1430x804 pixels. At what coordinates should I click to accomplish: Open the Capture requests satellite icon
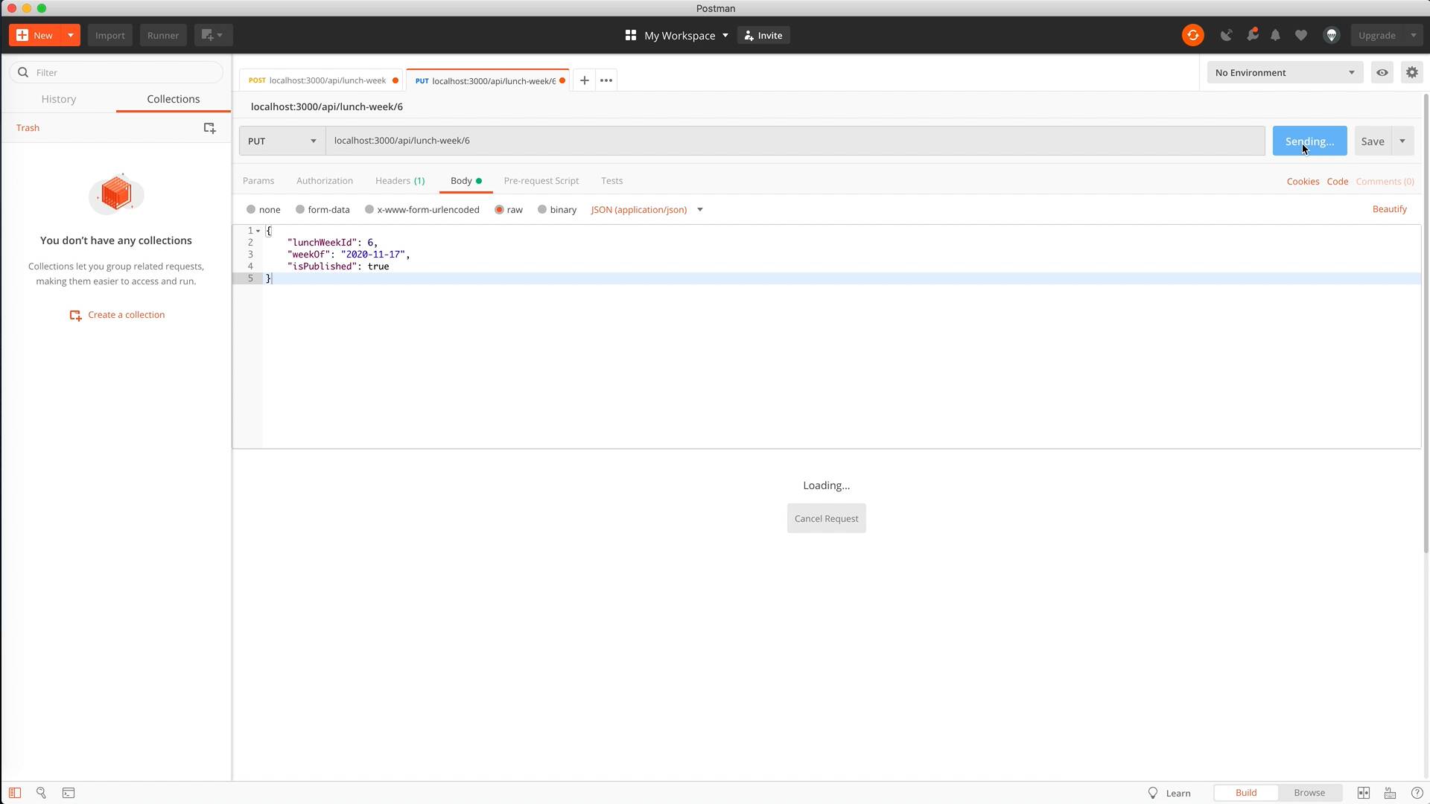click(x=1227, y=35)
